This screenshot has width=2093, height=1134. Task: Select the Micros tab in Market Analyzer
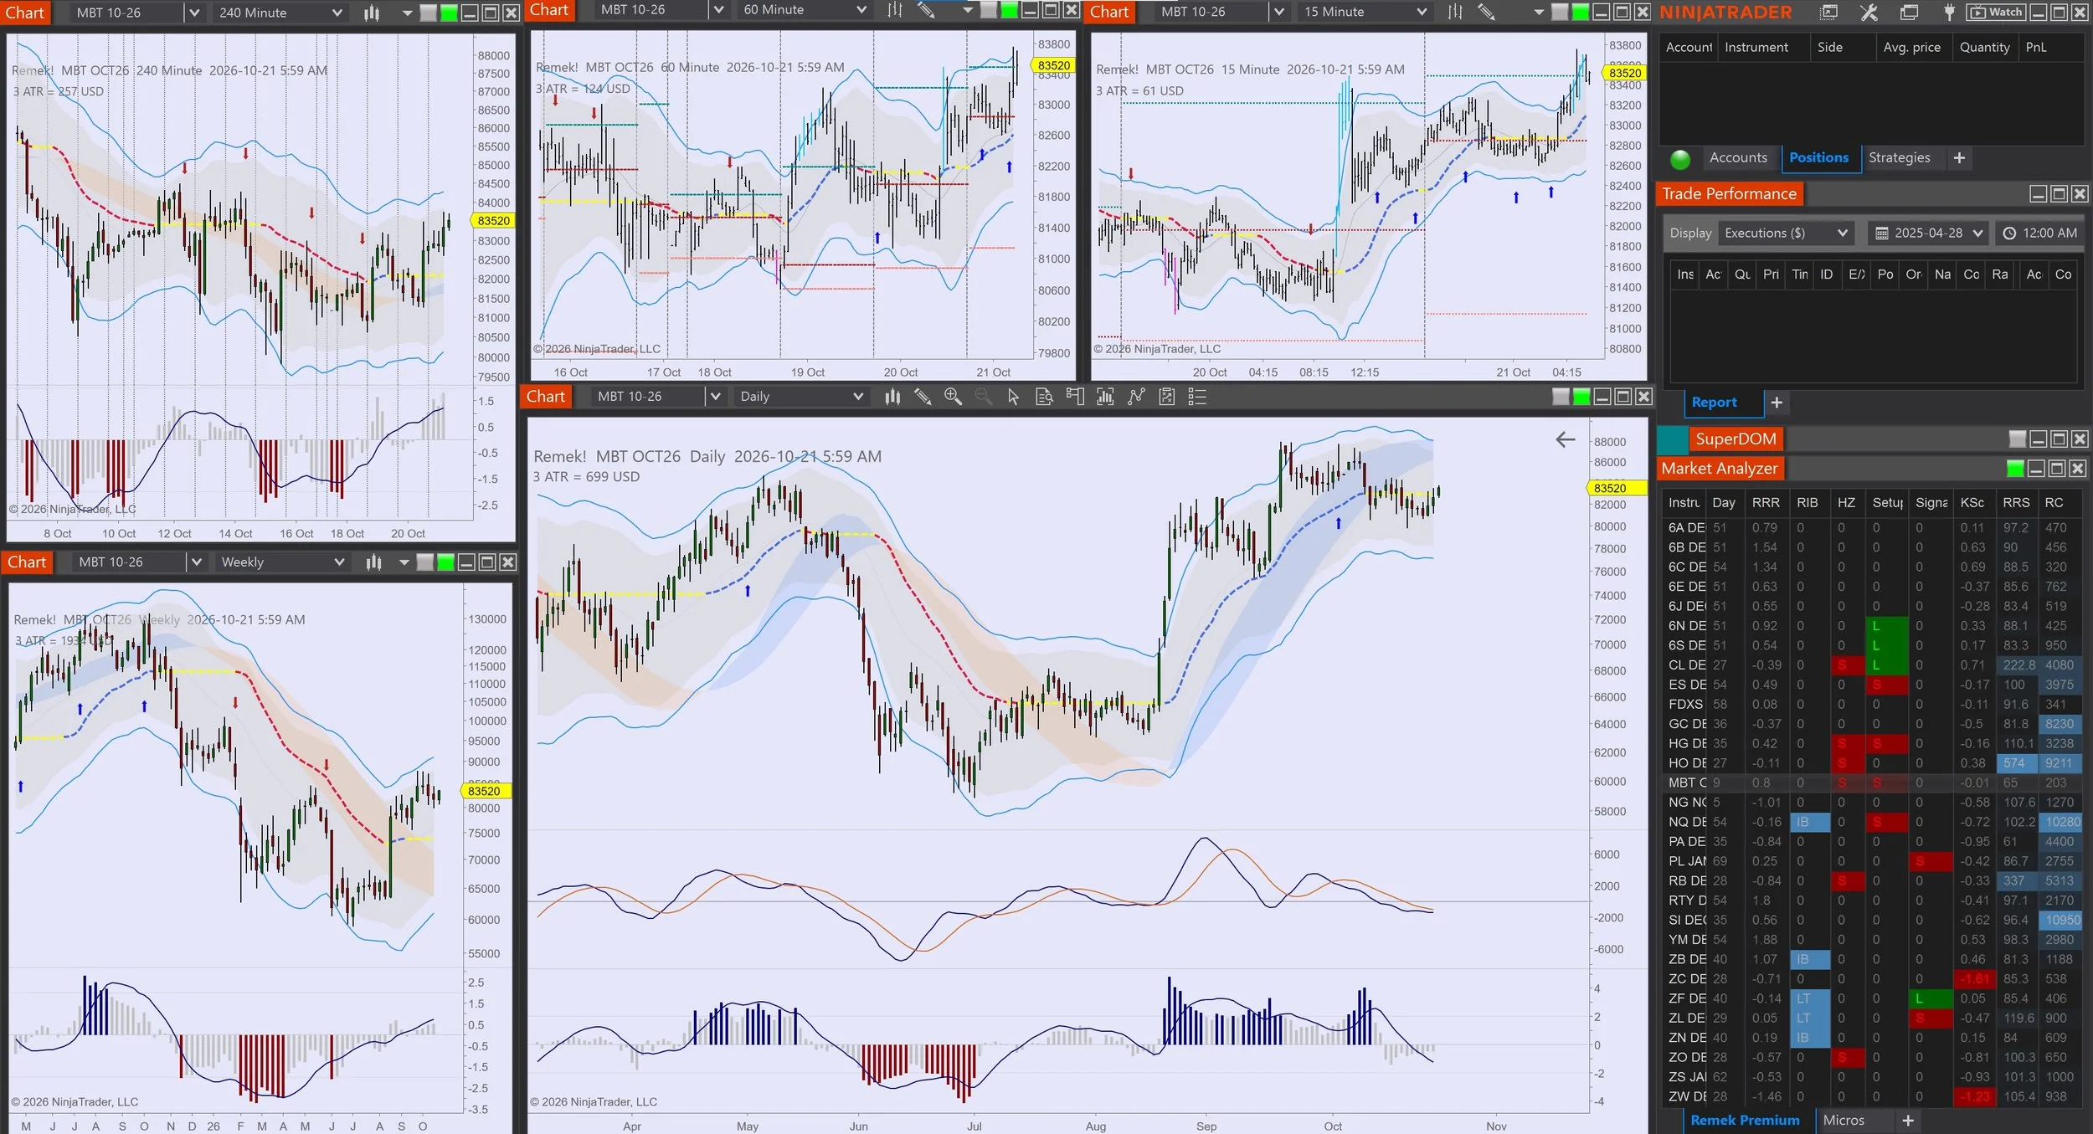(x=1844, y=1120)
